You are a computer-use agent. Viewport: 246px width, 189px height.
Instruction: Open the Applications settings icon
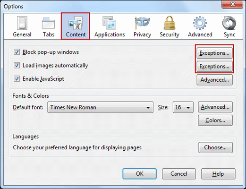click(x=110, y=23)
